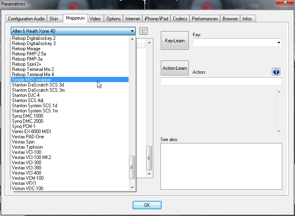Select Vento EX-8000 MIDI
This screenshot has width=295, height=216.
70,132
